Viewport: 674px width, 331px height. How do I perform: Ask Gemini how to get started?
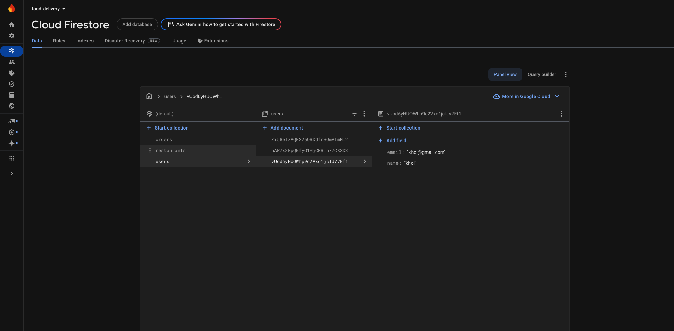[221, 24]
